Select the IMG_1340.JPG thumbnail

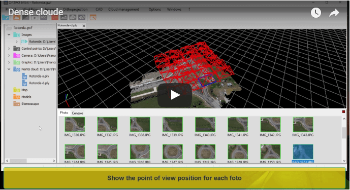tap(205, 127)
